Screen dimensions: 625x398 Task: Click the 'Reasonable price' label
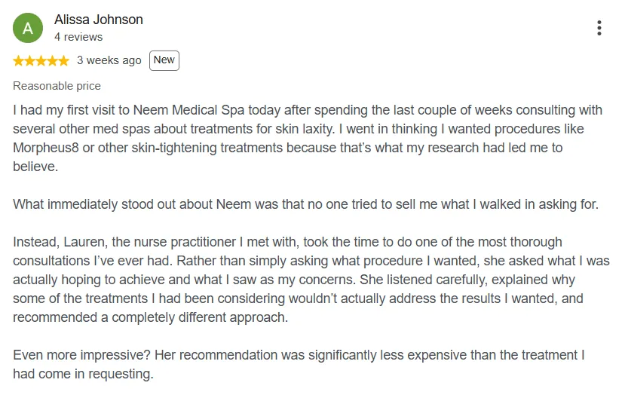point(57,86)
